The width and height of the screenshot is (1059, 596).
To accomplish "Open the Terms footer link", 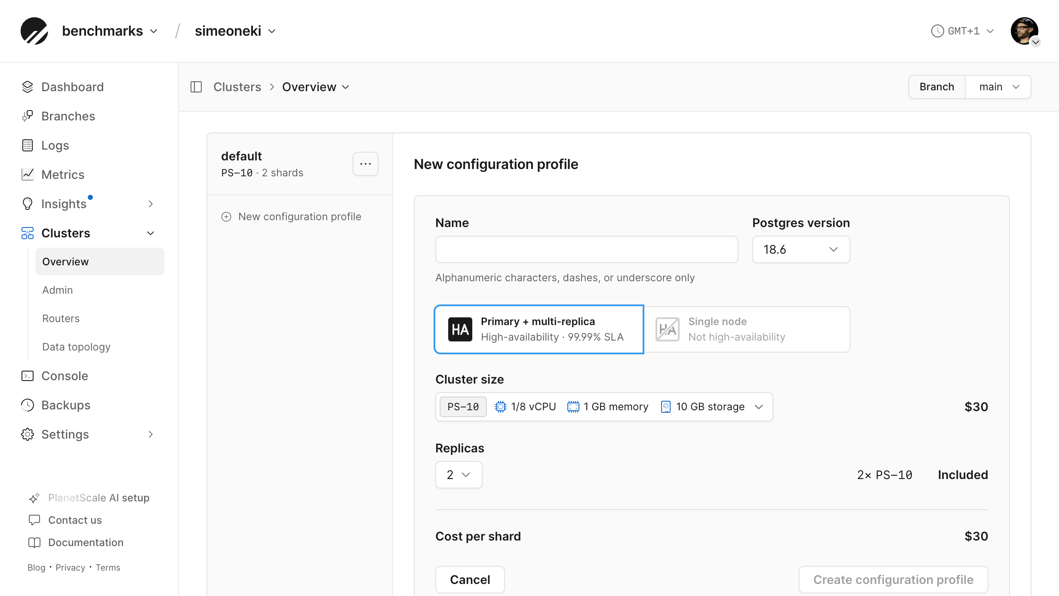I will 108,568.
